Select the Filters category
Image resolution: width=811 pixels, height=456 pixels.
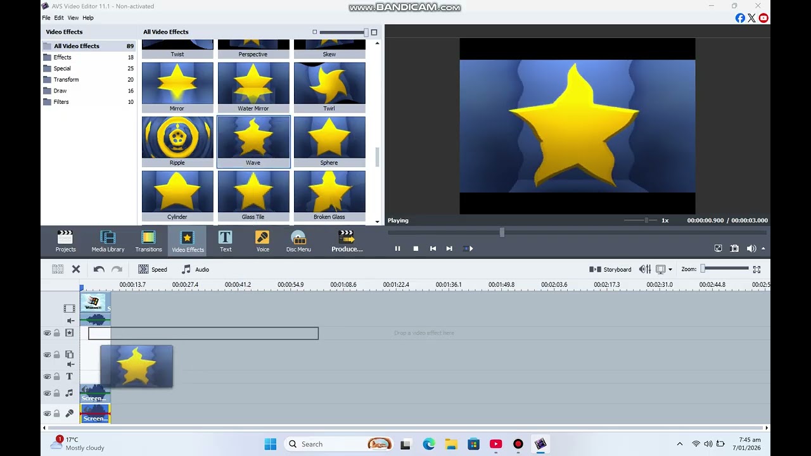[88, 101]
